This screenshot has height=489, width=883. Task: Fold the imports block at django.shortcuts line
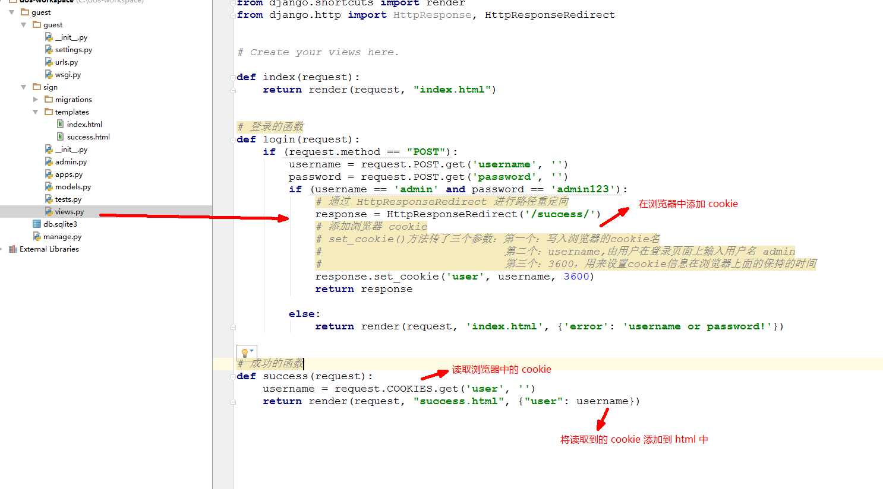click(x=233, y=3)
